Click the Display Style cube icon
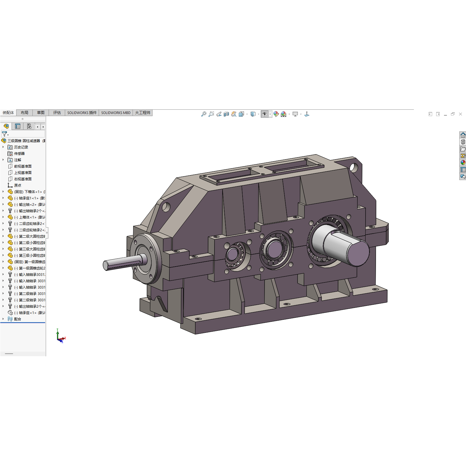This screenshot has height=466, width=466. coord(253,114)
